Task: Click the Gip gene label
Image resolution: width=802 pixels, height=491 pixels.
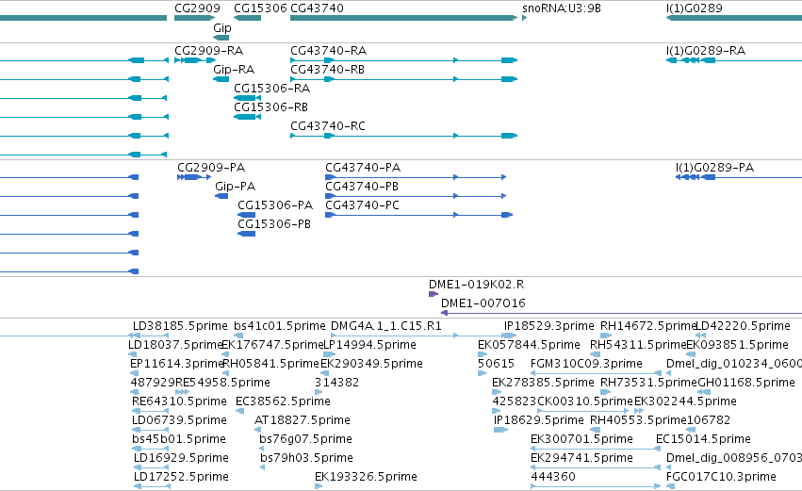Action: tap(222, 27)
